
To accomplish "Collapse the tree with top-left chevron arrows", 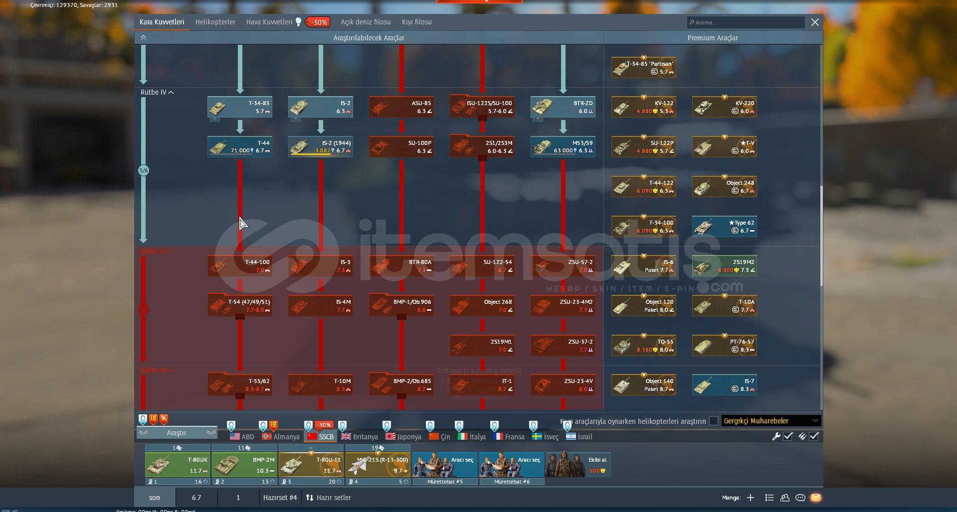I will pos(143,37).
